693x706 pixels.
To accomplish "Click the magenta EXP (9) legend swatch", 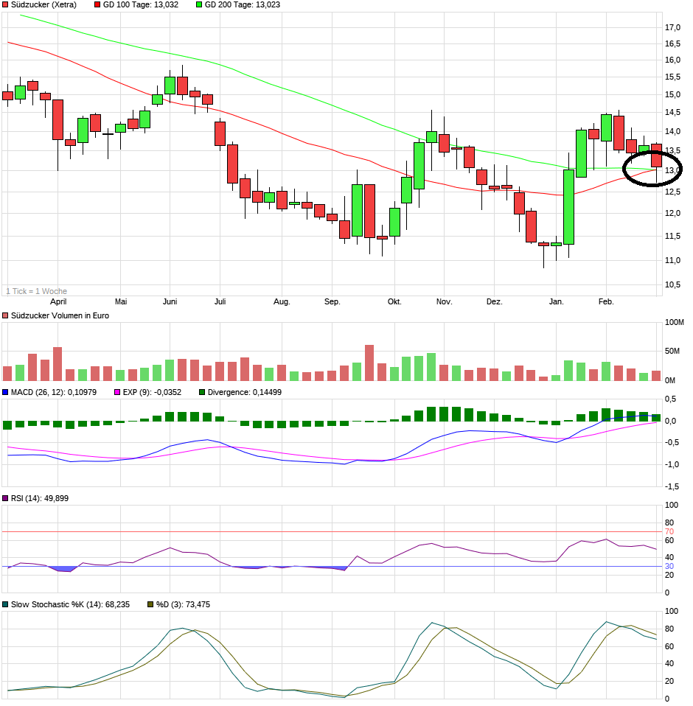I will [x=117, y=392].
